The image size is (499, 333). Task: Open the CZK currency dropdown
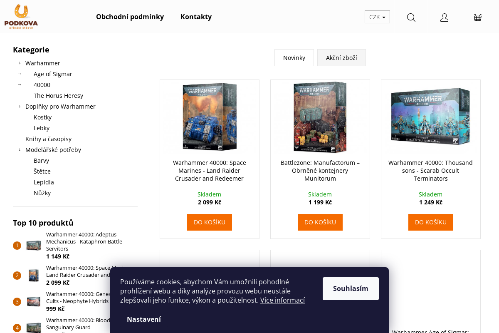(377, 17)
